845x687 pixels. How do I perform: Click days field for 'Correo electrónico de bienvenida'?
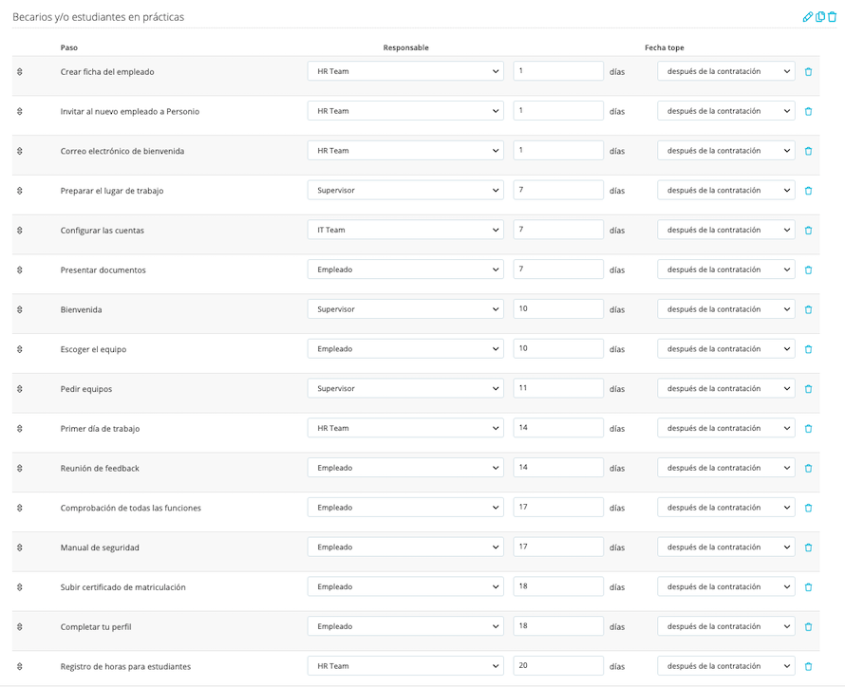coord(558,150)
